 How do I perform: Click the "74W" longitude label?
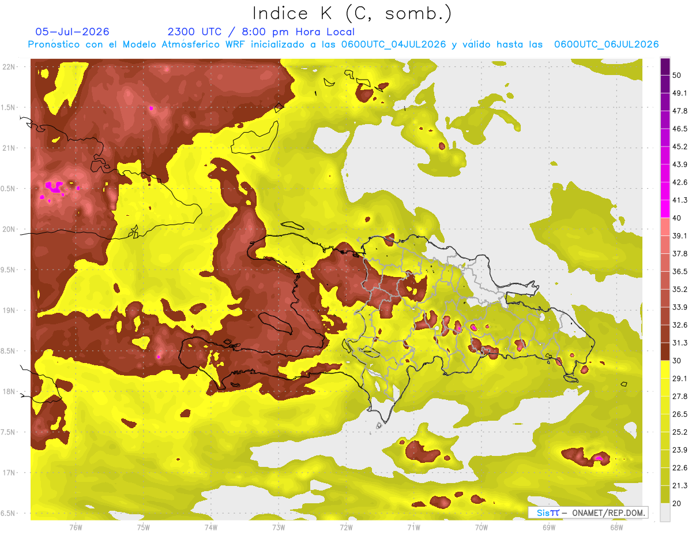pos(211,527)
